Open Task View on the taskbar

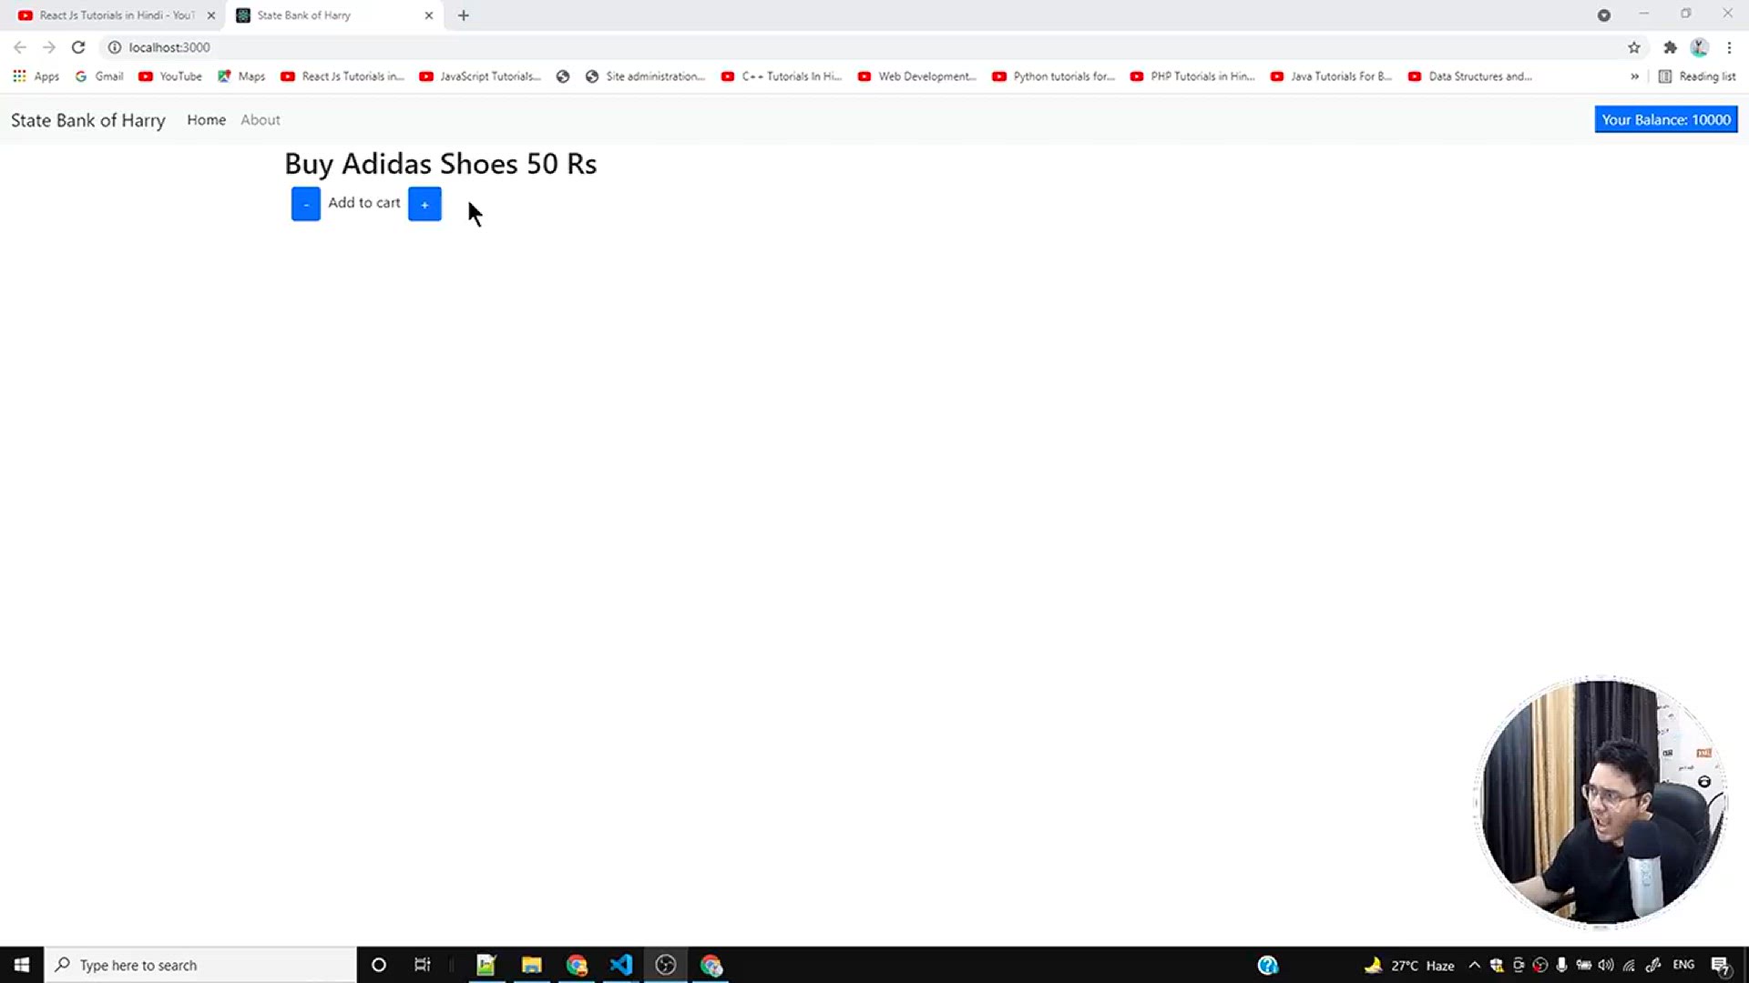[x=422, y=965]
